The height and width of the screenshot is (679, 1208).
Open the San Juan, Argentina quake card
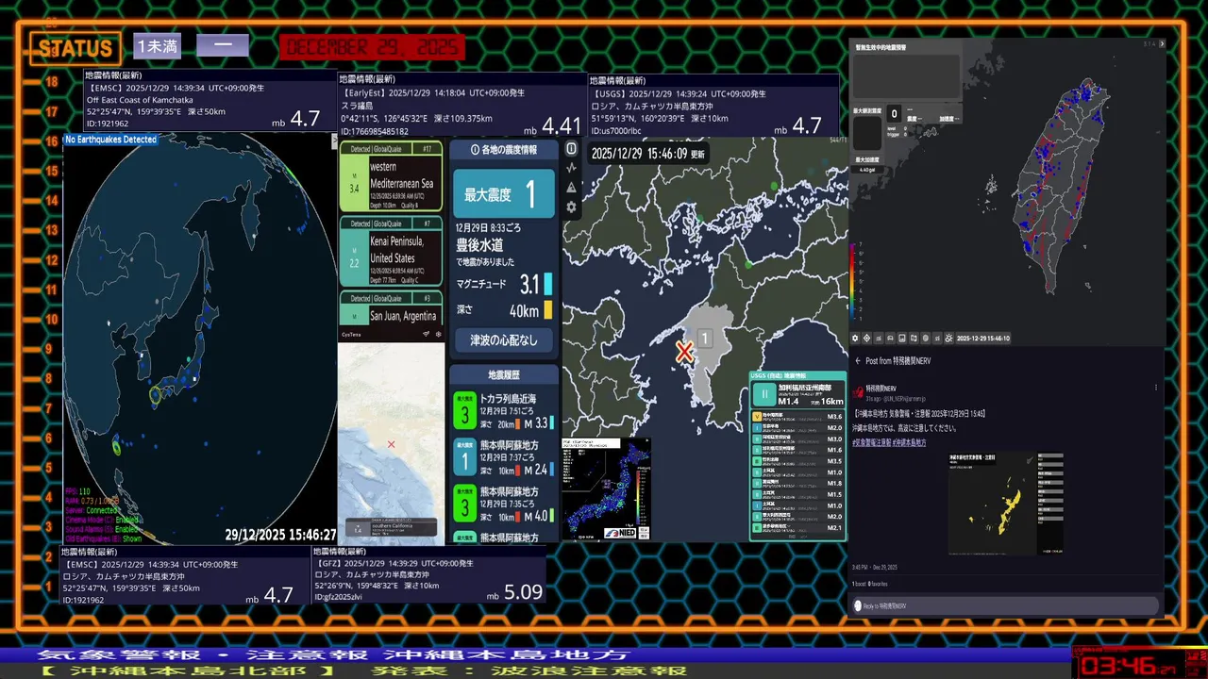pyautogui.click(x=391, y=309)
